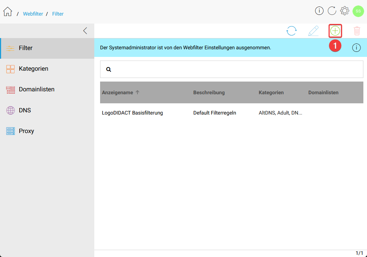367x257 pixels.
Task: Show info in blue notice banner
Action: pos(356,48)
